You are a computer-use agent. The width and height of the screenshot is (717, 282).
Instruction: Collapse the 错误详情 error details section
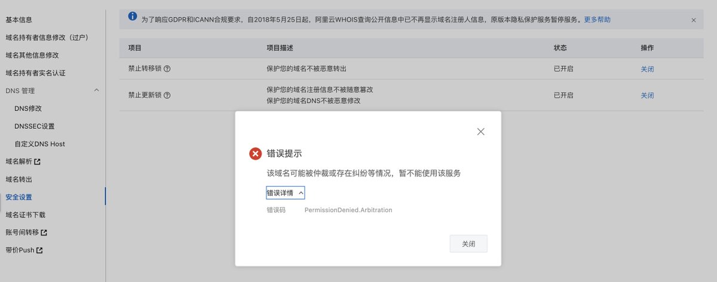click(x=286, y=193)
